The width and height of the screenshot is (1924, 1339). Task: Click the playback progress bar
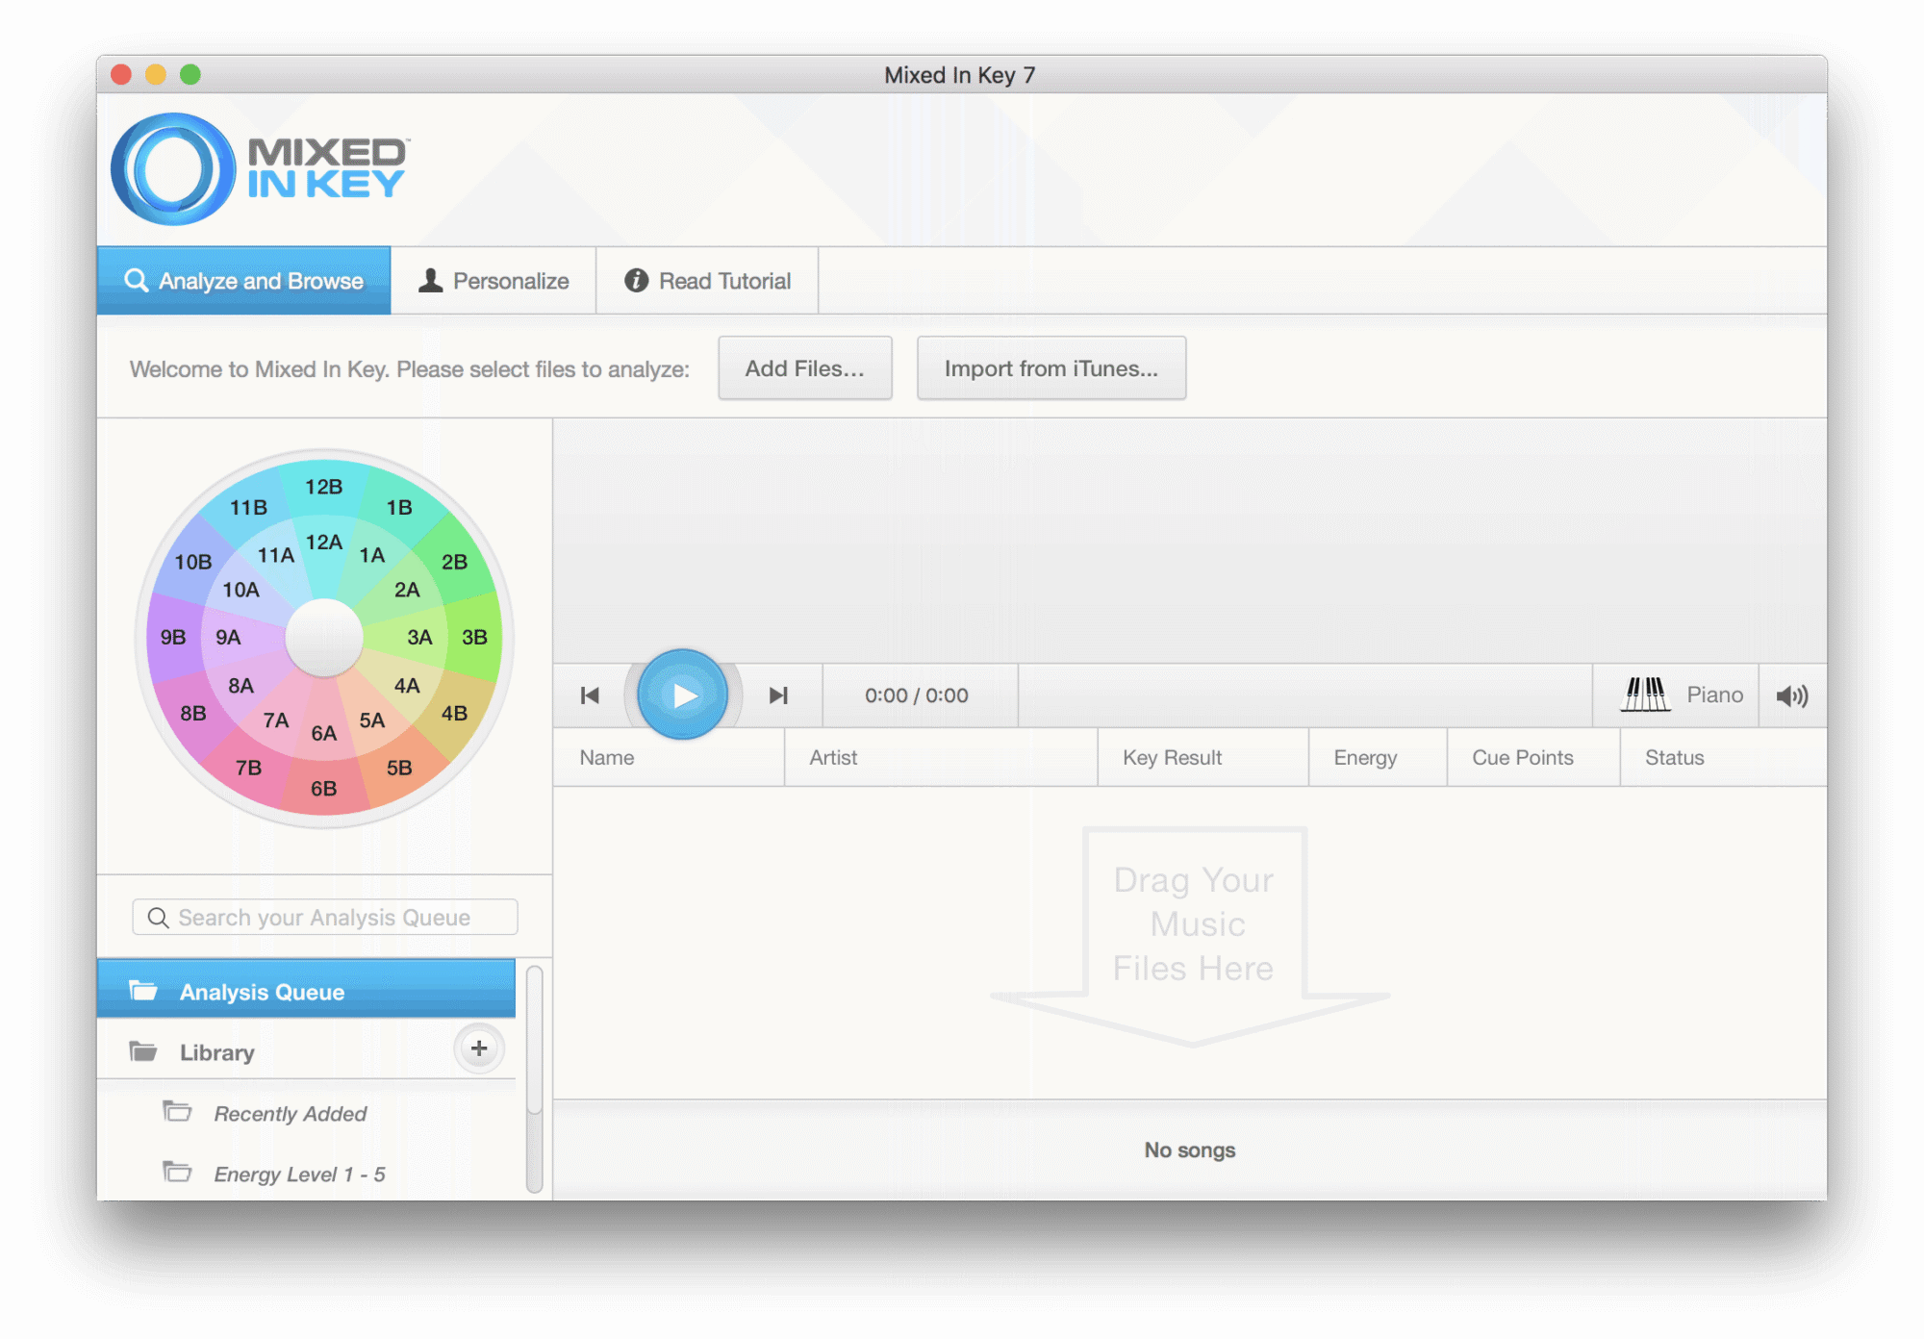[1305, 695]
